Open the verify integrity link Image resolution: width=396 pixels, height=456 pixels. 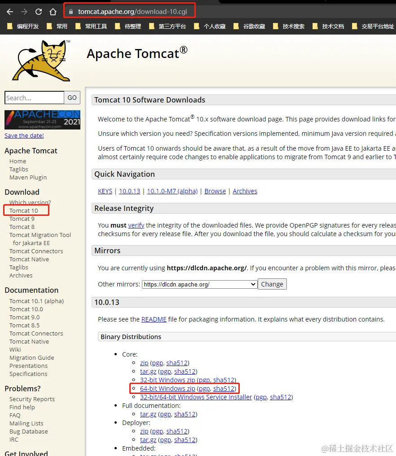click(136, 225)
